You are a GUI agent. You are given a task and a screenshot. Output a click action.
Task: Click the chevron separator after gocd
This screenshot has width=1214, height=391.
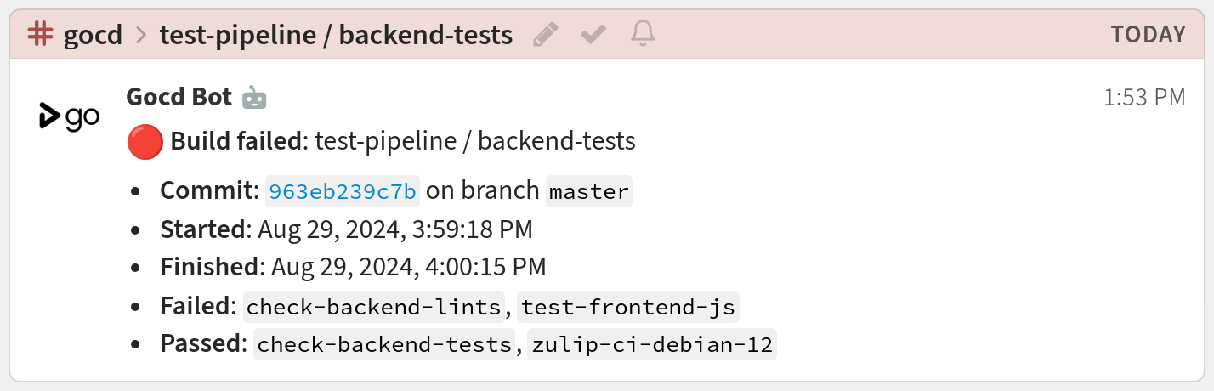[x=141, y=35]
